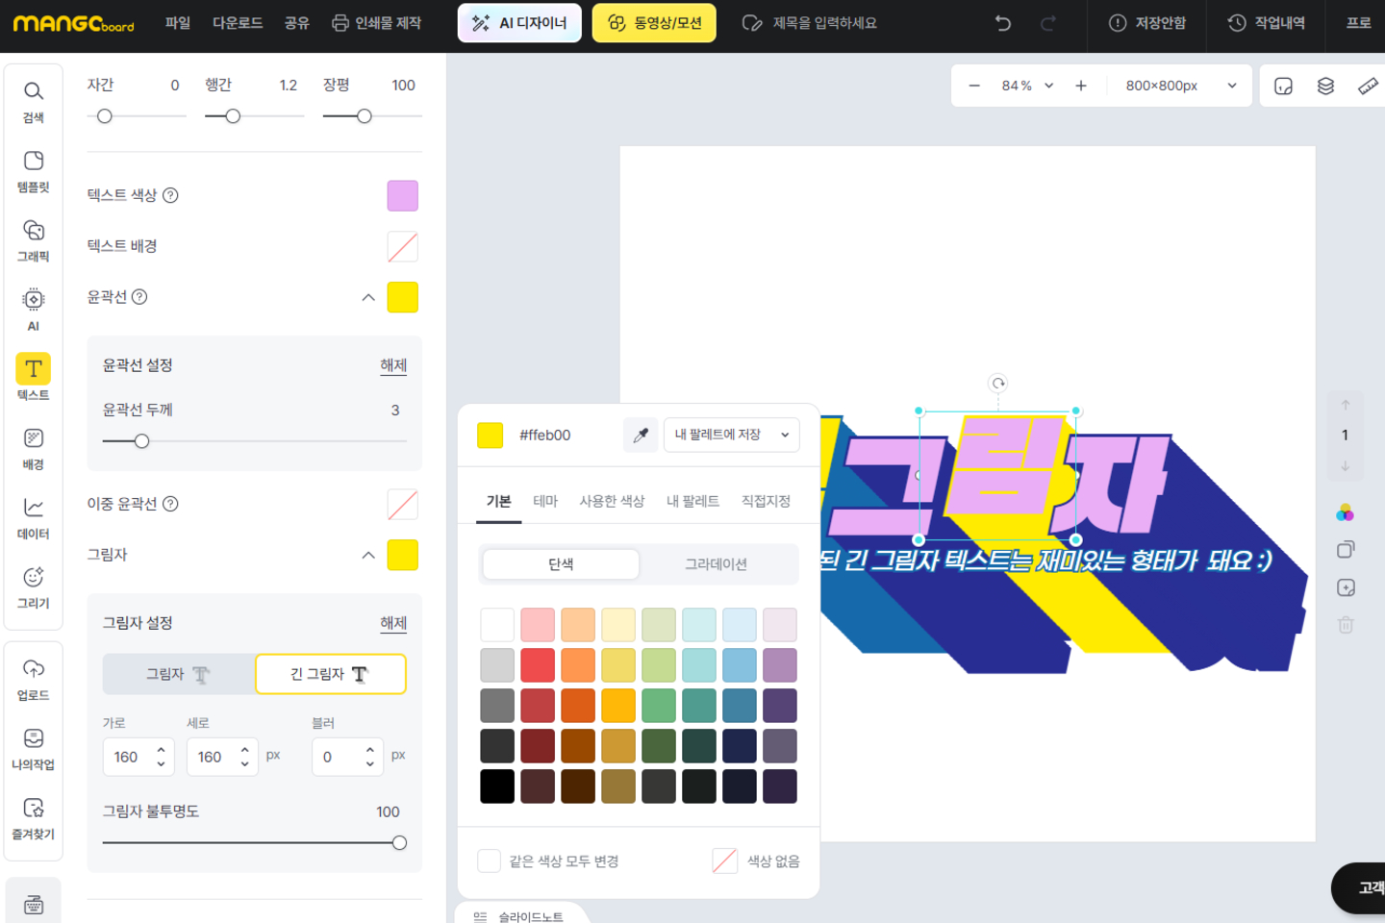1385x923 pixels.
Task: Open the 검색 search panel icon
Action: (x=34, y=101)
